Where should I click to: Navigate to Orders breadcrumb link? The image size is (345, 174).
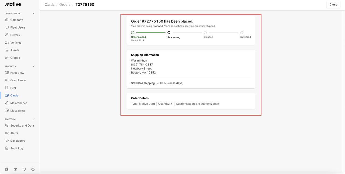point(65,5)
